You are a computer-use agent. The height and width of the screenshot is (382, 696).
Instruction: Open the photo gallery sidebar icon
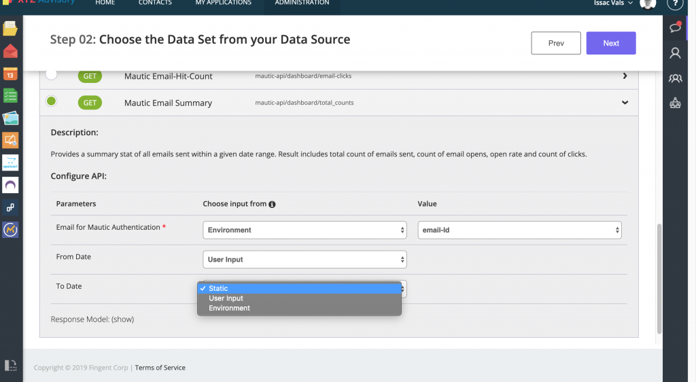[10, 118]
